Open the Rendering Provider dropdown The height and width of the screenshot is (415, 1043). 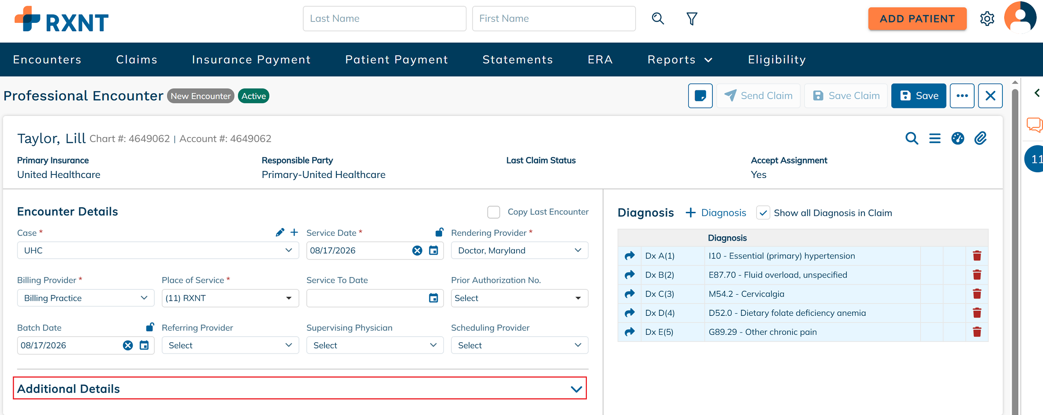(x=519, y=250)
